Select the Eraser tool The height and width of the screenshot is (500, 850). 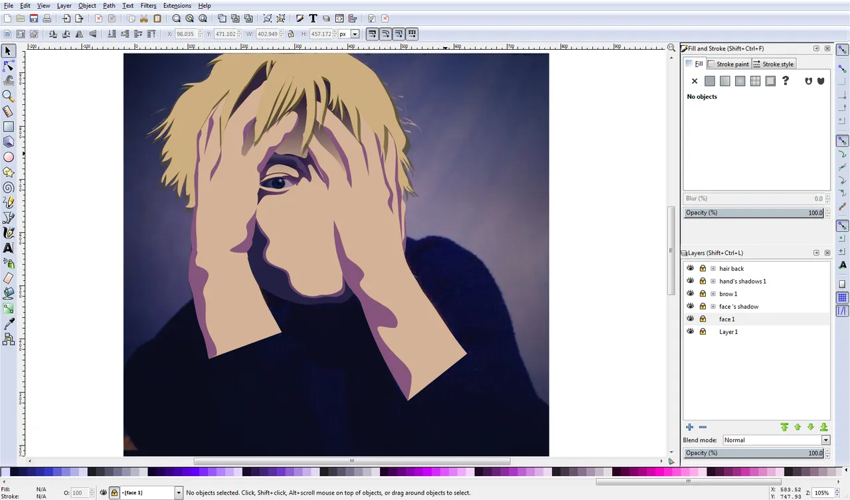[x=9, y=278]
